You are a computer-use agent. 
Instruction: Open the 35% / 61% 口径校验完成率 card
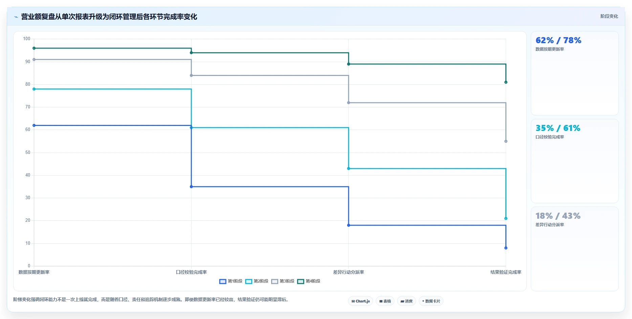click(x=574, y=161)
